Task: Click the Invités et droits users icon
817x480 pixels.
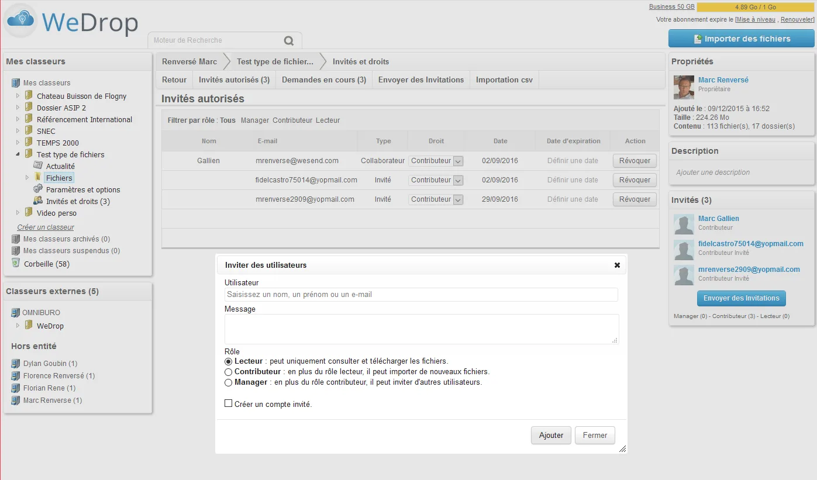Action: (38, 201)
